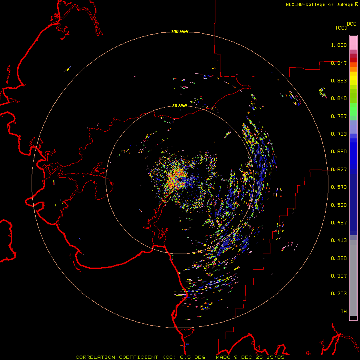360x360 pixels.
Task: Click the CORRELATION COEFFICIENT (CC) caption text
Action: [126, 357]
